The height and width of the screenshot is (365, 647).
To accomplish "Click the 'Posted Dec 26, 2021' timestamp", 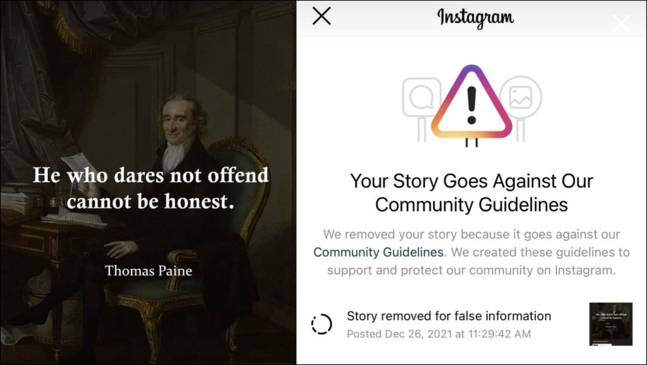I will point(438,333).
